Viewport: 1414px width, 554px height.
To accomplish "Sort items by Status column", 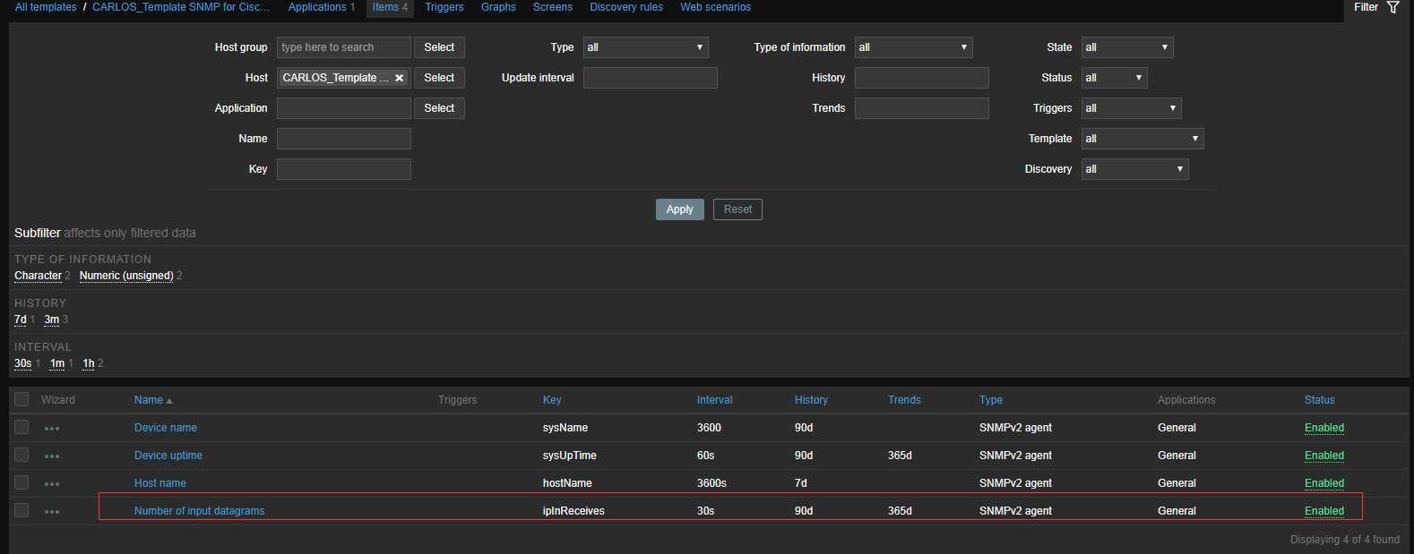I will point(1320,400).
